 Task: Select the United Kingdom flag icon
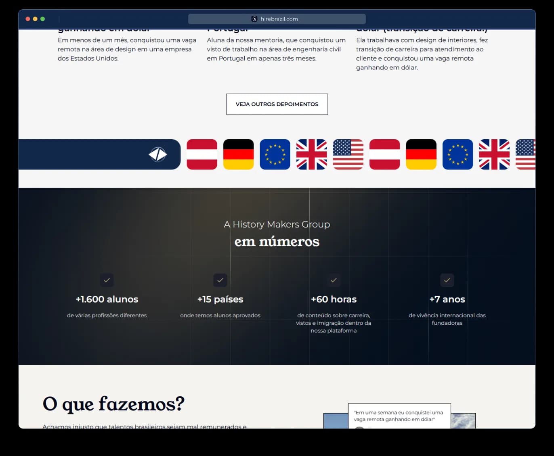311,154
